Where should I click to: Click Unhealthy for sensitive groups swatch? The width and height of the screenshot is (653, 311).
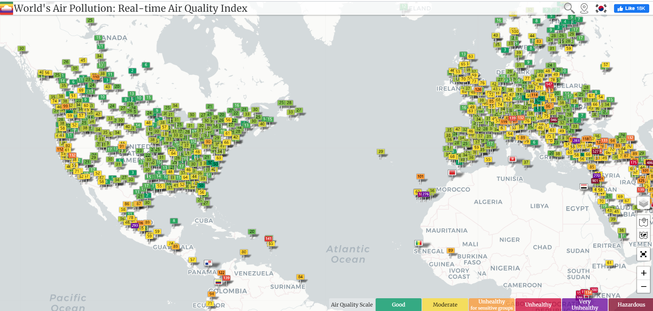[492, 304]
